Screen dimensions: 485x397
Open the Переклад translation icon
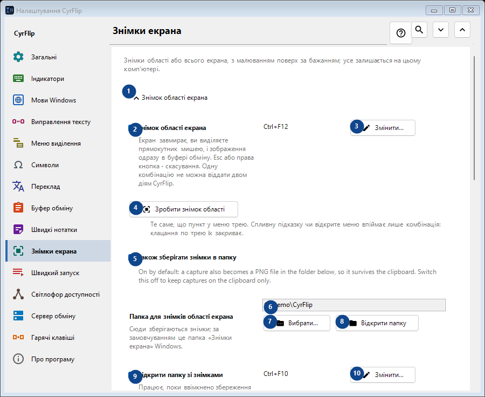(18, 187)
